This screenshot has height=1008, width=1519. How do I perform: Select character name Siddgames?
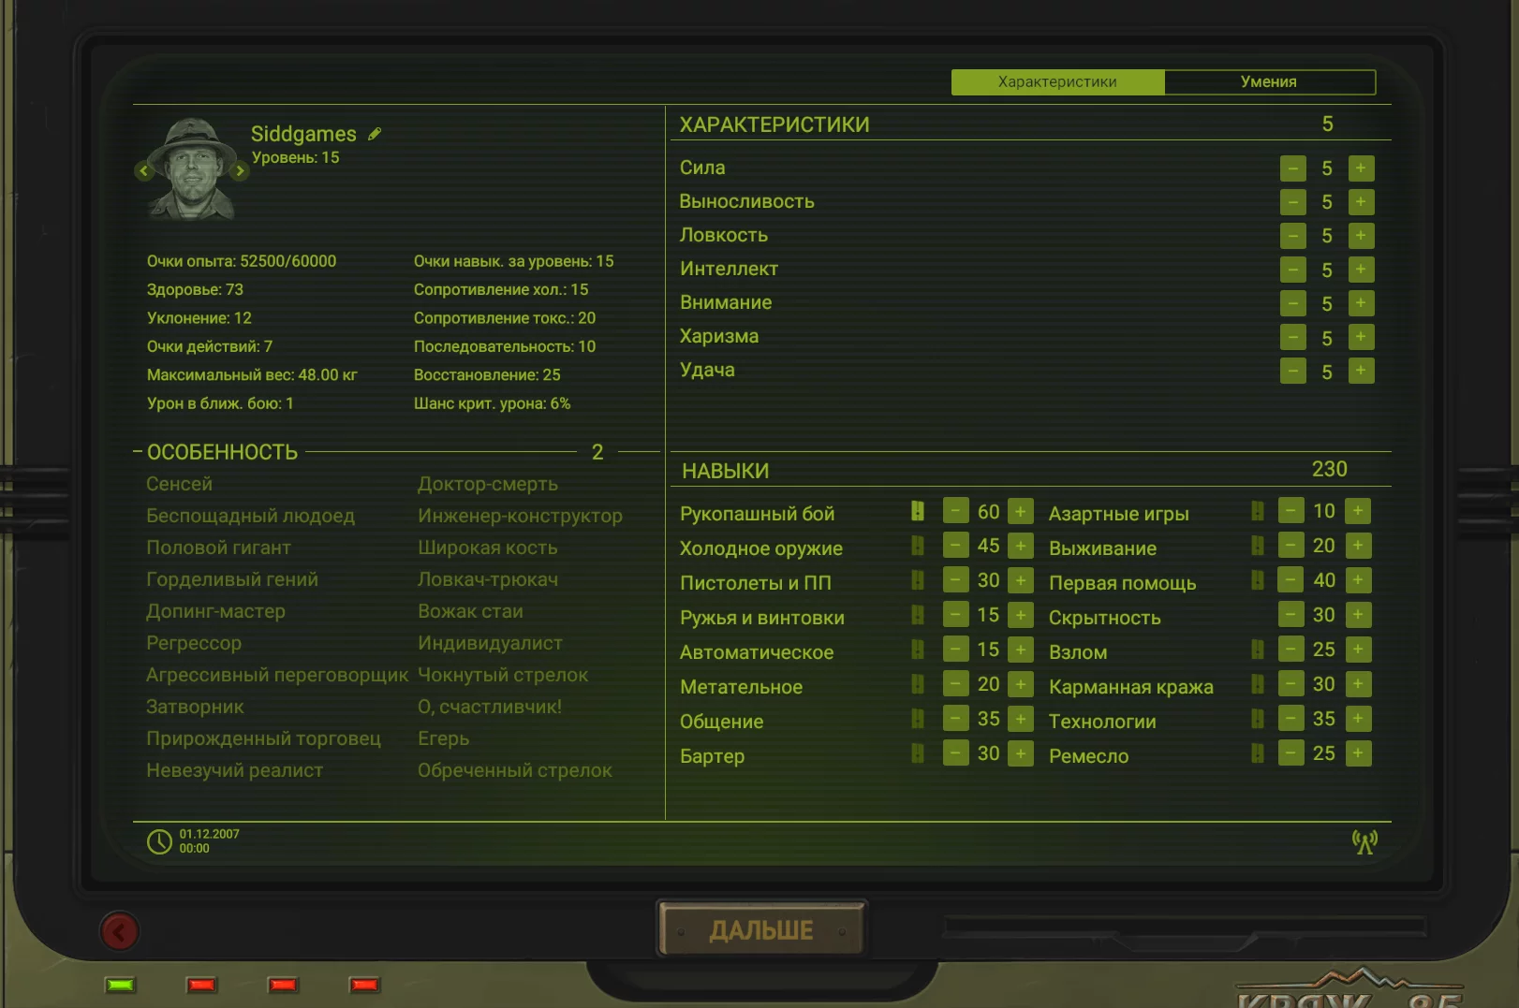point(303,134)
